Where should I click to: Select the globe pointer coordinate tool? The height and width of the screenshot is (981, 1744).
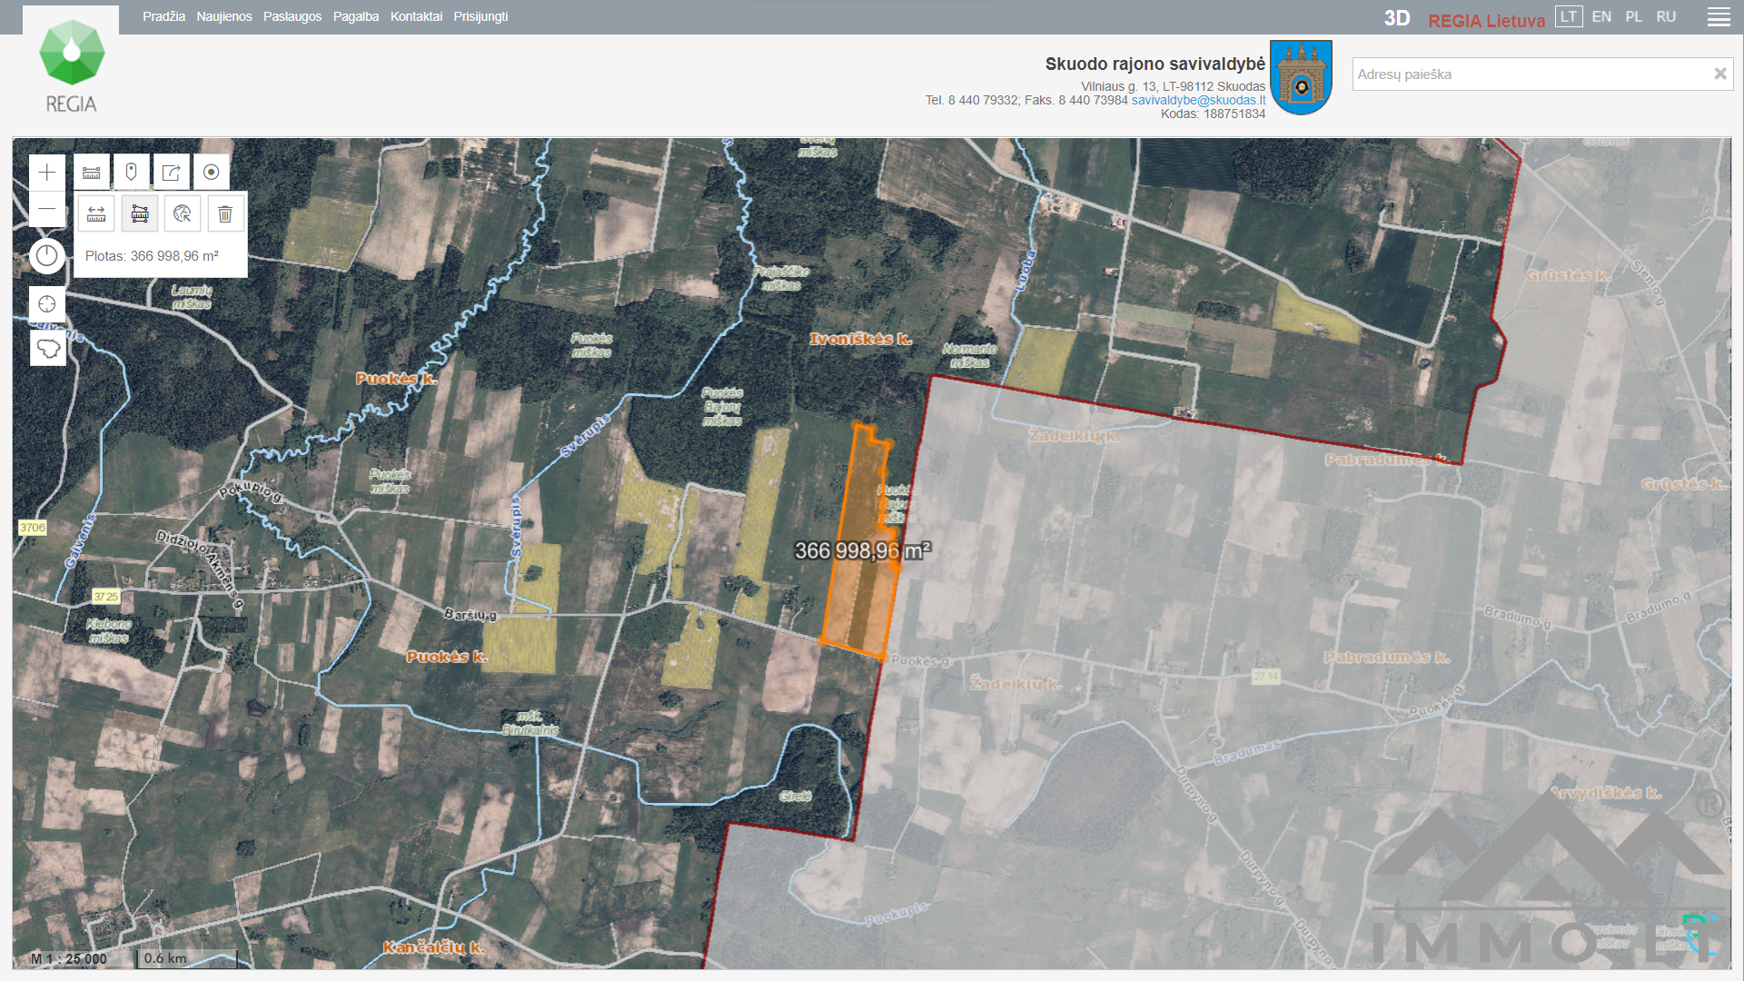point(183,213)
